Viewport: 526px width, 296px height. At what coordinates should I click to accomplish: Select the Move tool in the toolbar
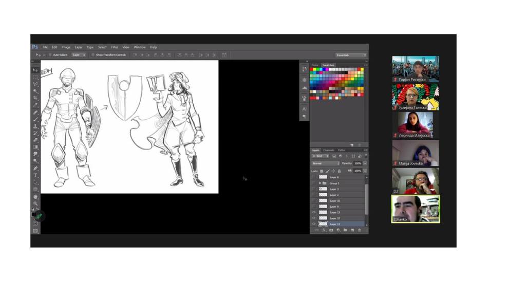tap(35, 70)
